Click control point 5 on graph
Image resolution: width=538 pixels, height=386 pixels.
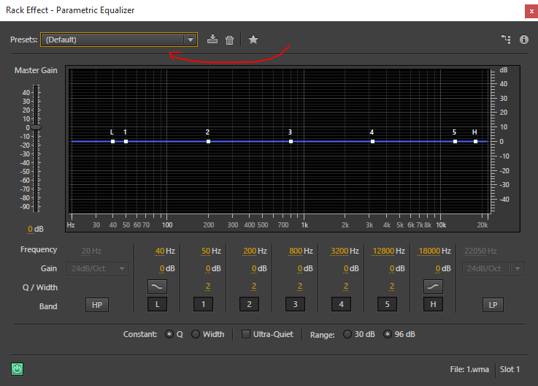(x=455, y=141)
